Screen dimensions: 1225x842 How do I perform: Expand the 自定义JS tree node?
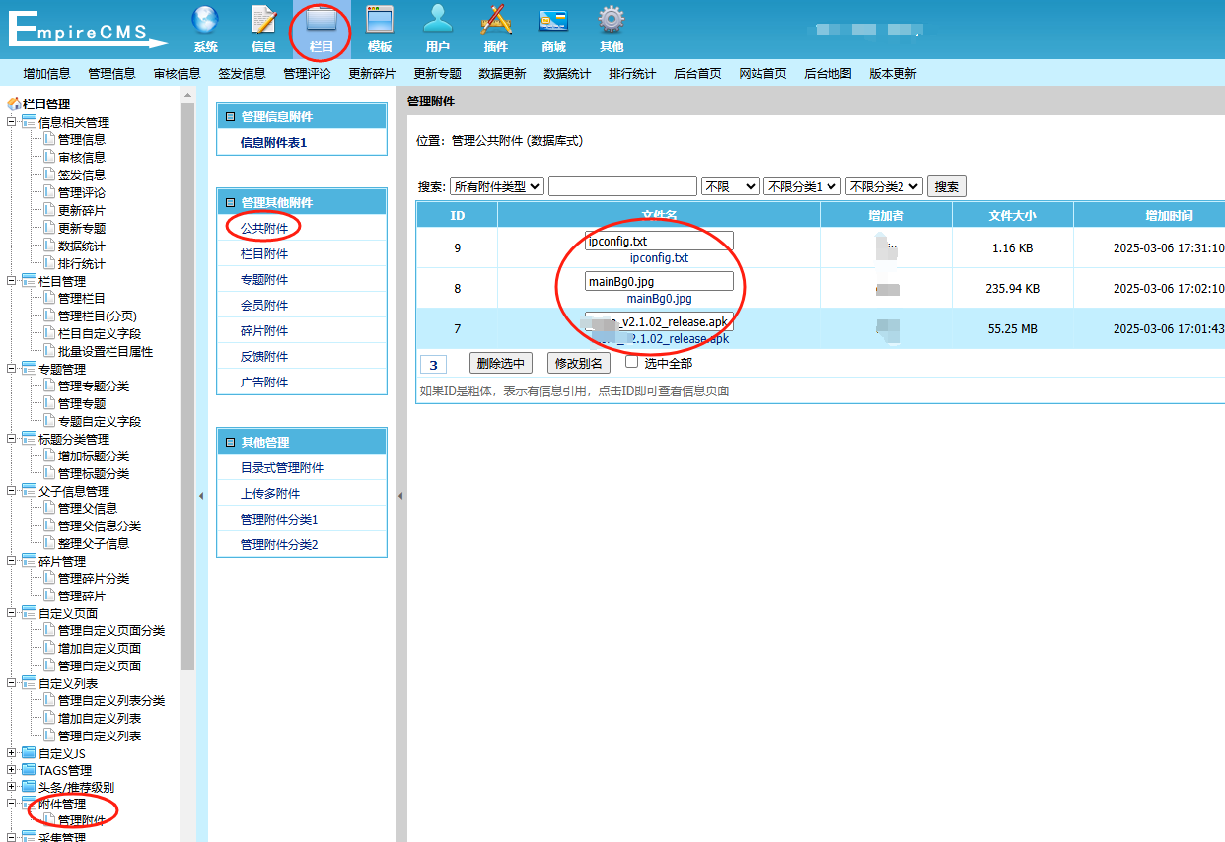click(x=12, y=753)
